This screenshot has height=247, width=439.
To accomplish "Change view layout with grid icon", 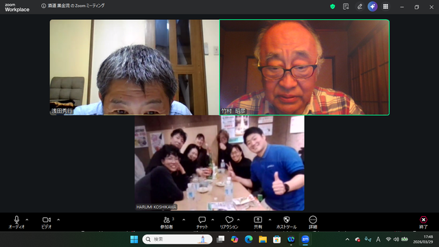I will tap(385, 6).
